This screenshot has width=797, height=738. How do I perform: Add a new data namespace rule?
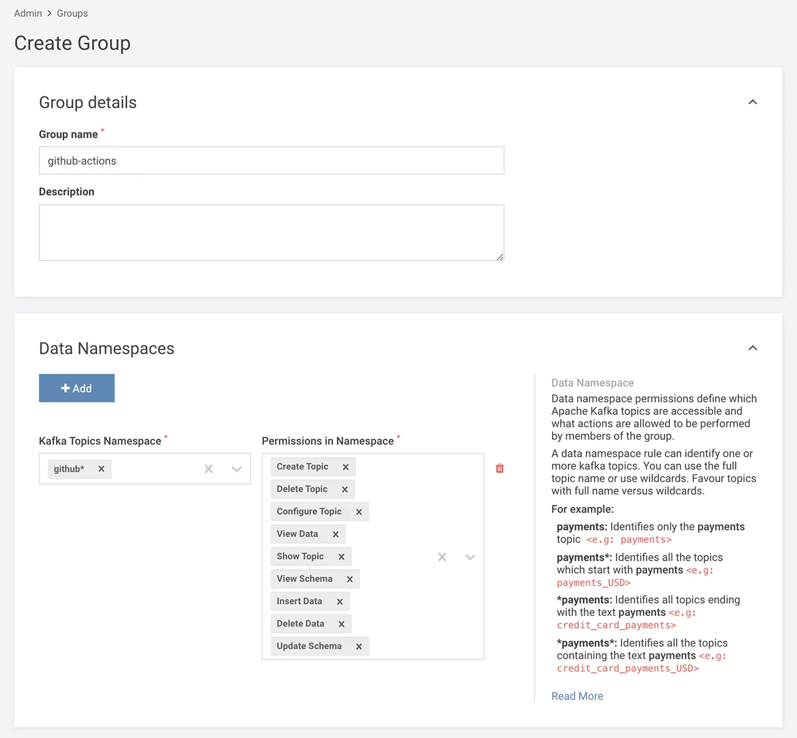77,388
